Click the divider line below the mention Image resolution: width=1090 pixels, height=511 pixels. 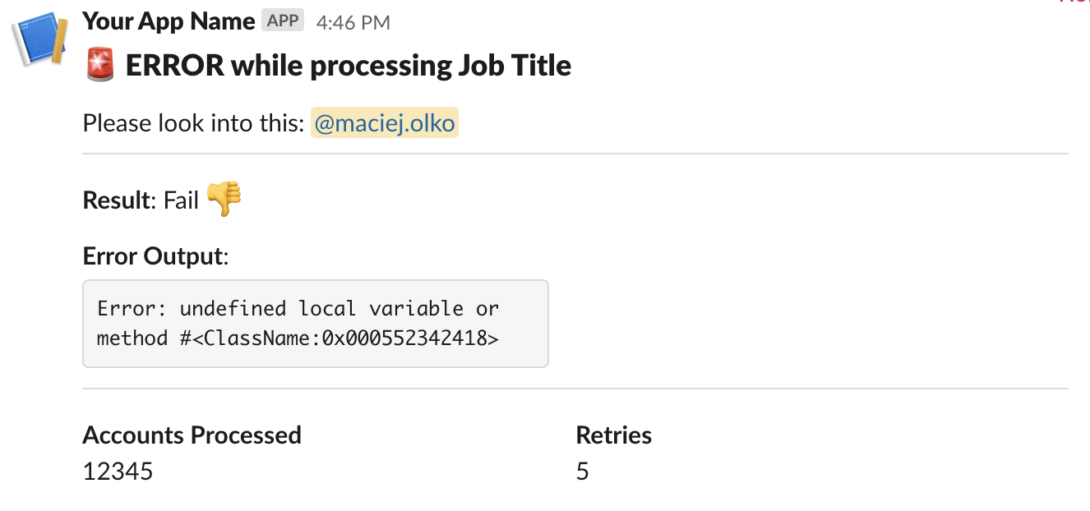[575, 154]
